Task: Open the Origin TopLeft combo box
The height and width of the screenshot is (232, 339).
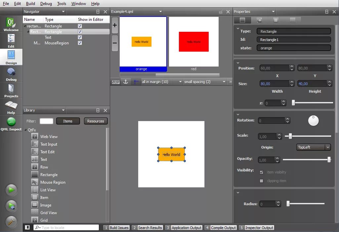Action: (313, 147)
